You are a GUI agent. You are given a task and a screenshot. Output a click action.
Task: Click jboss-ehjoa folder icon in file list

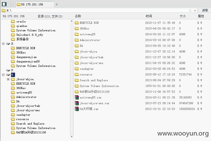[77, 51]
